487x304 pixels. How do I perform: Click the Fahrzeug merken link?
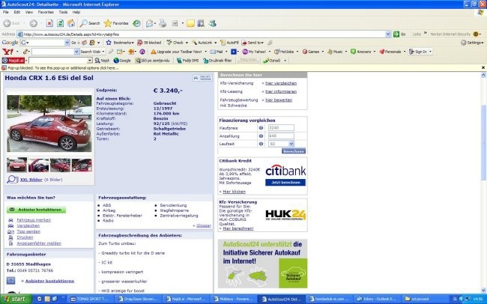pyautogui.click(x=34, y=220)
